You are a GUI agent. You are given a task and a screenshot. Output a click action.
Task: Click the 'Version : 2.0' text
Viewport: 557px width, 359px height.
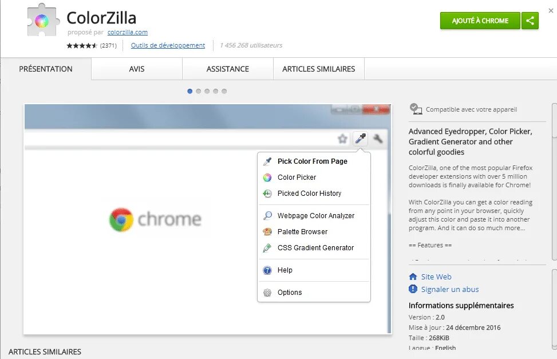coord(426,317)
